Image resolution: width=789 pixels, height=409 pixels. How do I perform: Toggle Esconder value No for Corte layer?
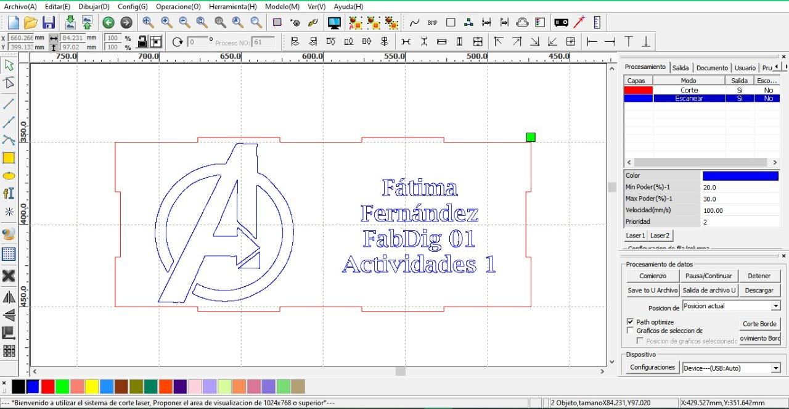768,90
